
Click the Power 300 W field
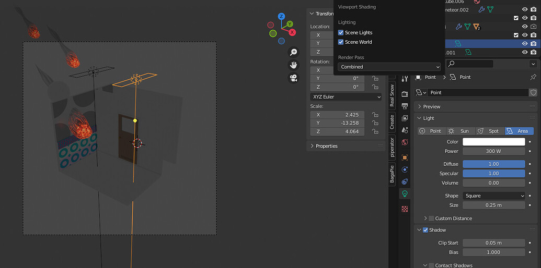pos(494,151)
